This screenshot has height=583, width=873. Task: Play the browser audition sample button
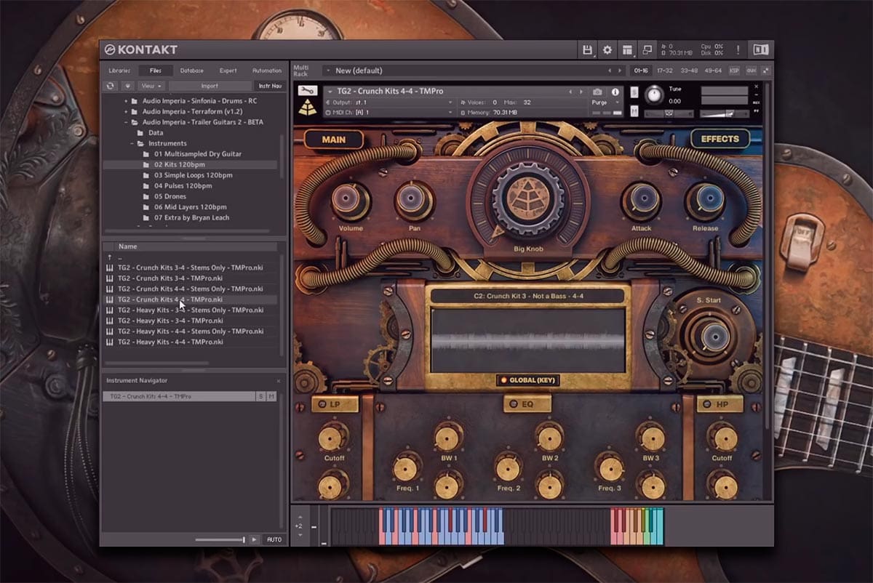point(254,539)
